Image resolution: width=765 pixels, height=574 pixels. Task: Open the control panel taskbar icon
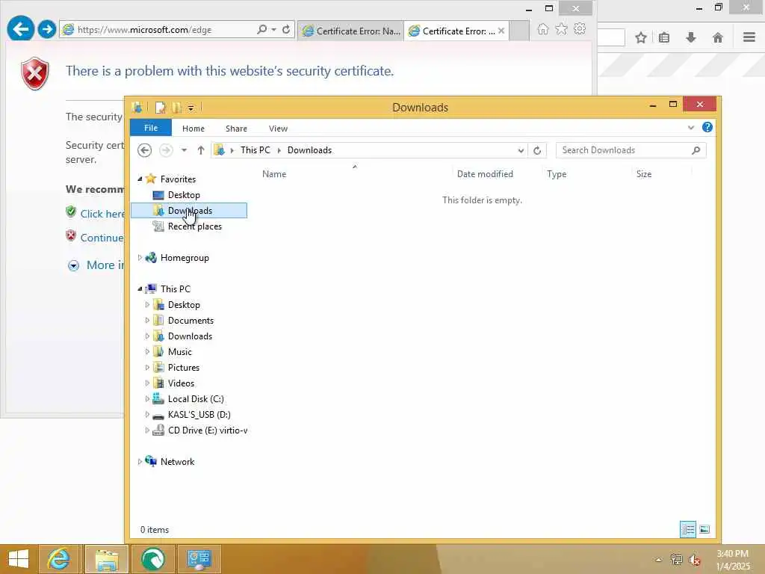point(199,559)
